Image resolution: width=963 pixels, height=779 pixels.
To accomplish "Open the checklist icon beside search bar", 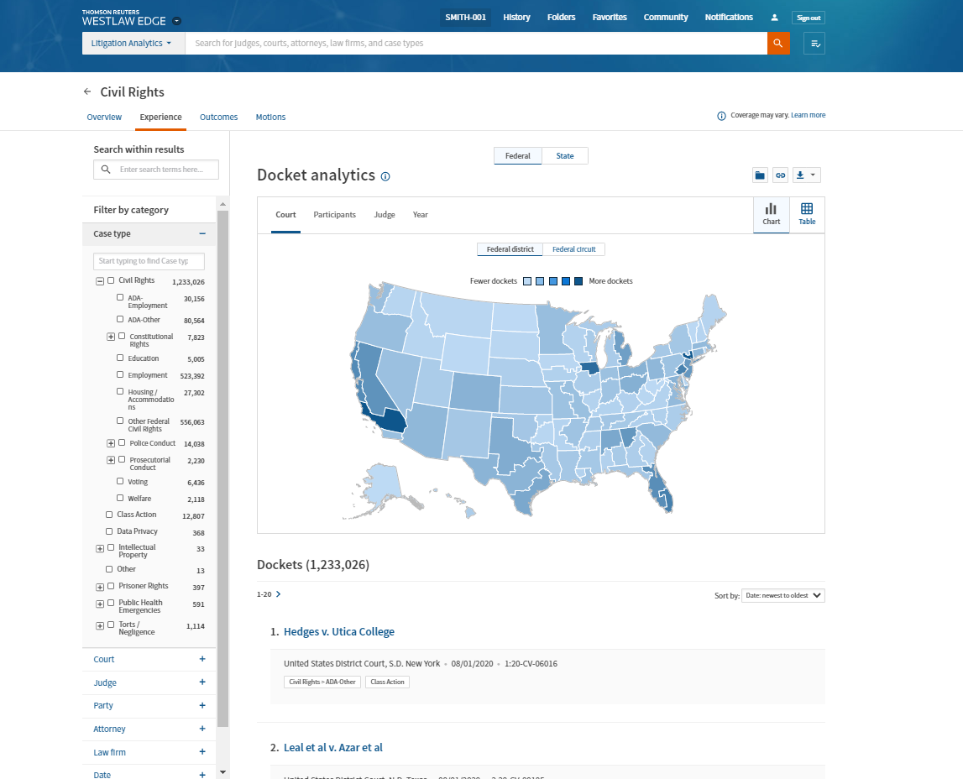I will (x=814, y=44).
